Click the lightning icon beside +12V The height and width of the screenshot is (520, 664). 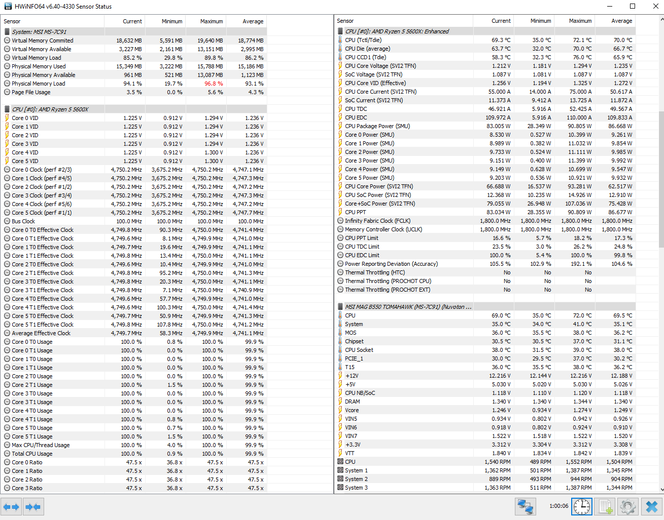click(340, 376)
